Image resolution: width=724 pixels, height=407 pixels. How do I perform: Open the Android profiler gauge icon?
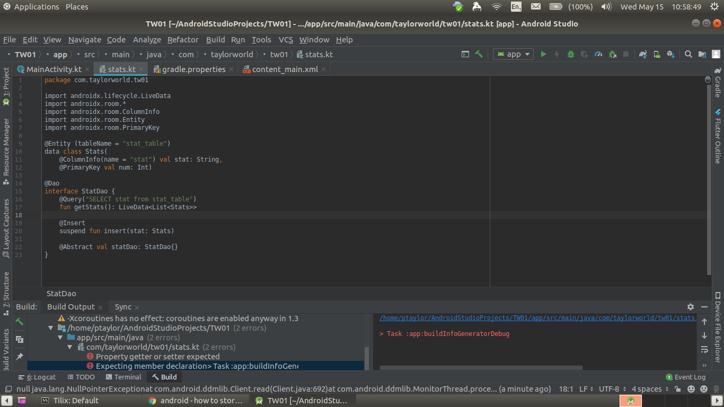598,54
